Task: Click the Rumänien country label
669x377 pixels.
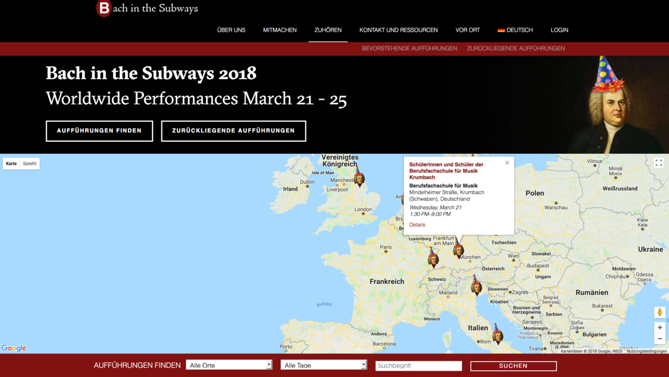Action: point(592,293)
